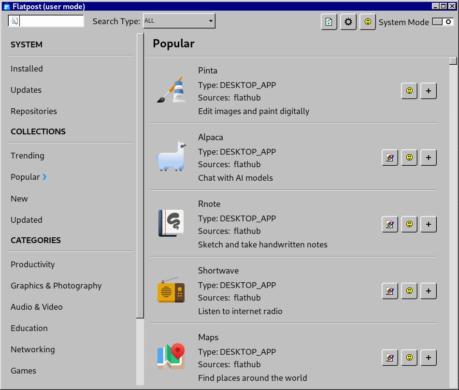The width and height of the screenshot is (459, 390).
Task: Click the smiley button in Pinta row
Action: point(409,91)
